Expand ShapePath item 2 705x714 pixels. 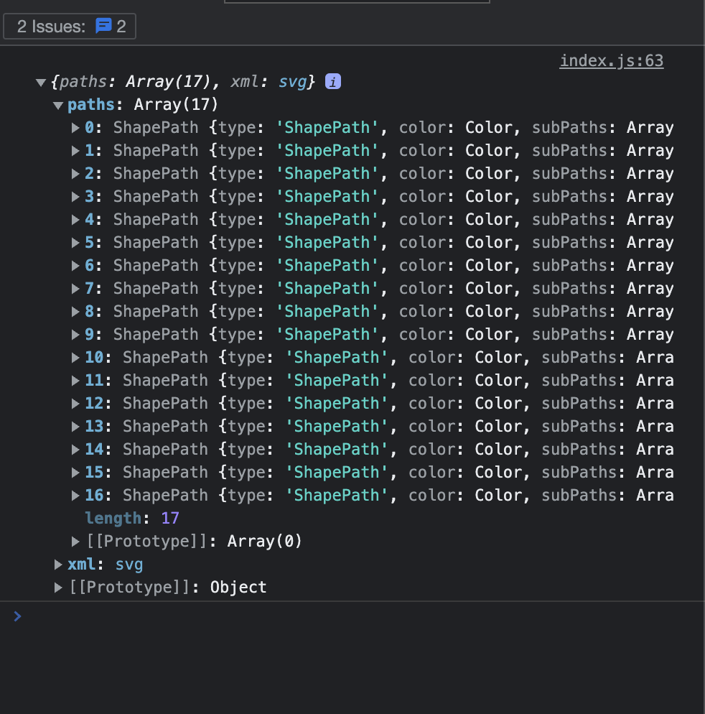coord(75,174)
